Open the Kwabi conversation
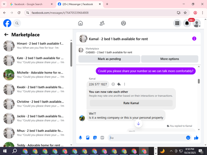 coord(36,89)
